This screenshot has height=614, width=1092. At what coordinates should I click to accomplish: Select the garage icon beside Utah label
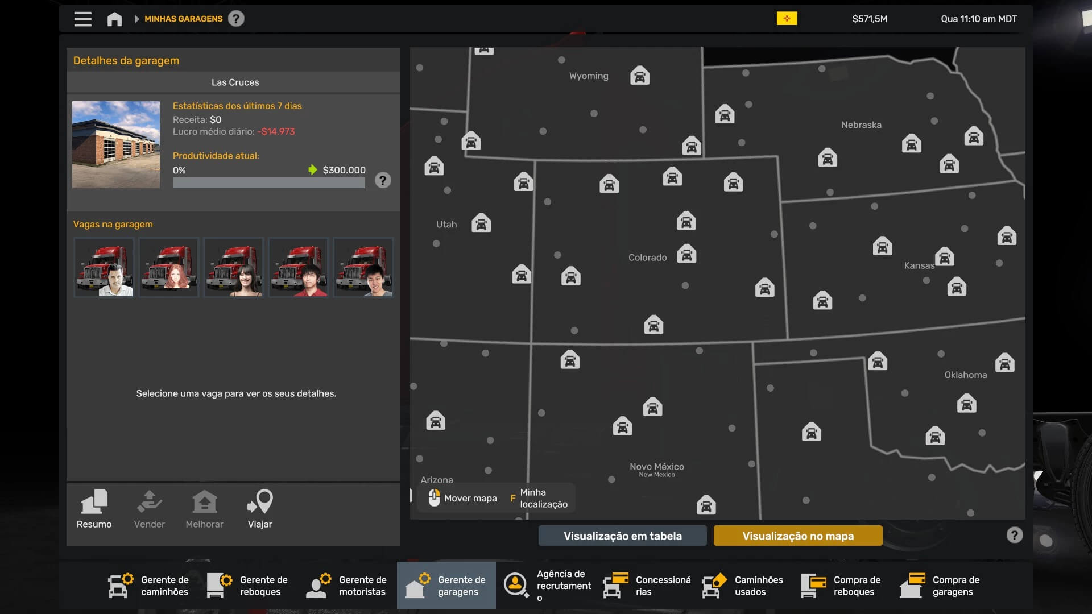[481, 223]
